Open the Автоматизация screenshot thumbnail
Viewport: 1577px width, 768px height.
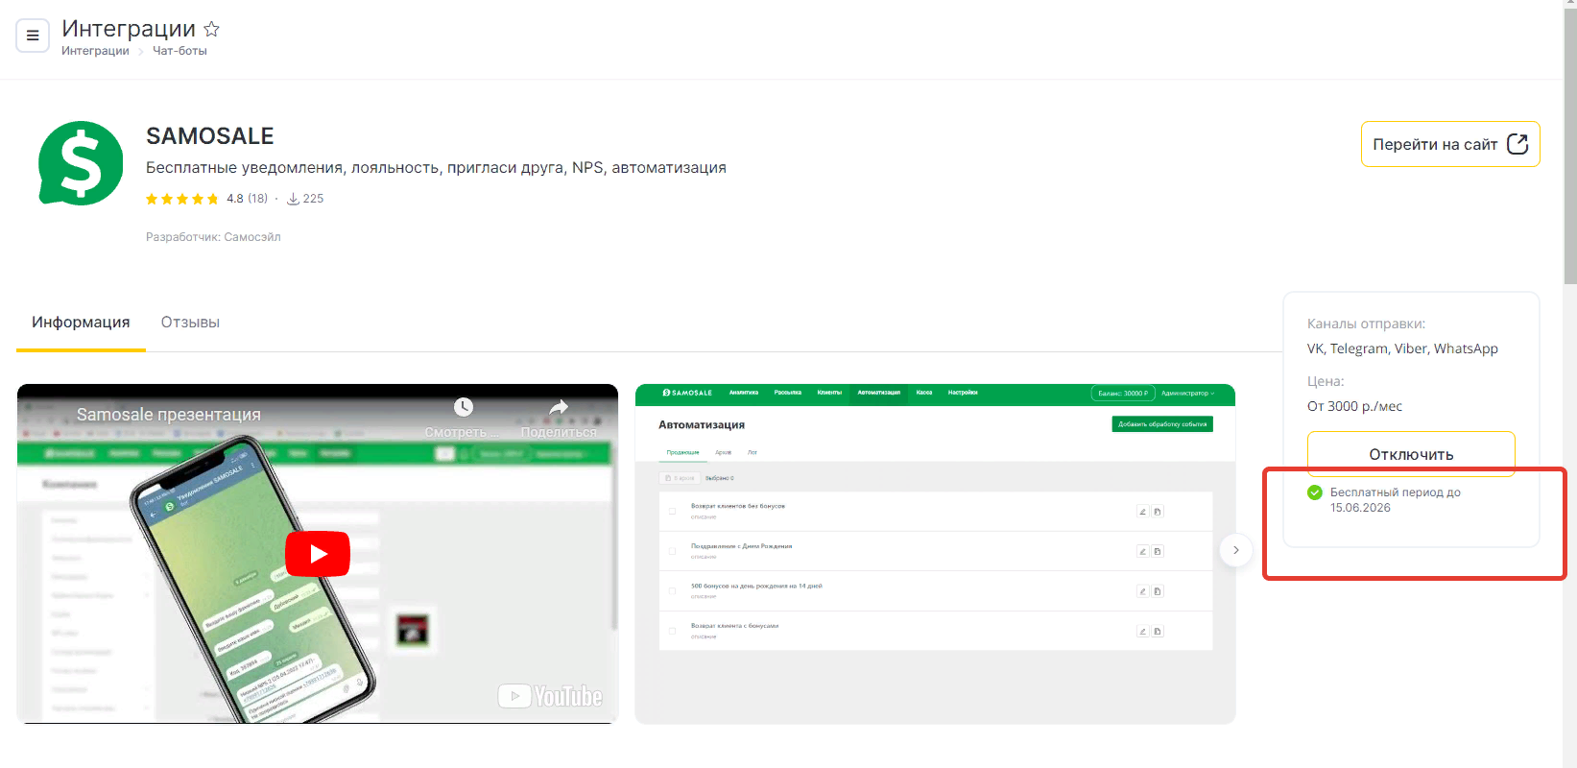[935, 554]
